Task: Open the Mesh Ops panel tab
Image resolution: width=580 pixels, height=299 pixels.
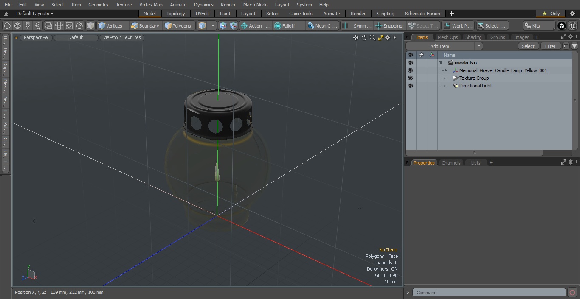Action: (x=448, y=37)
